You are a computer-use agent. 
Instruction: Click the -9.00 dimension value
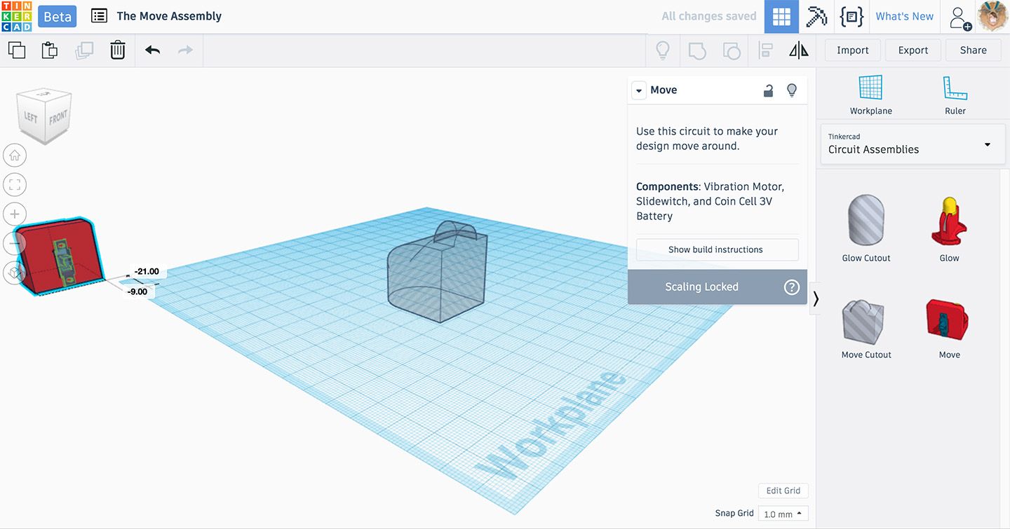[x=137, y=291]
